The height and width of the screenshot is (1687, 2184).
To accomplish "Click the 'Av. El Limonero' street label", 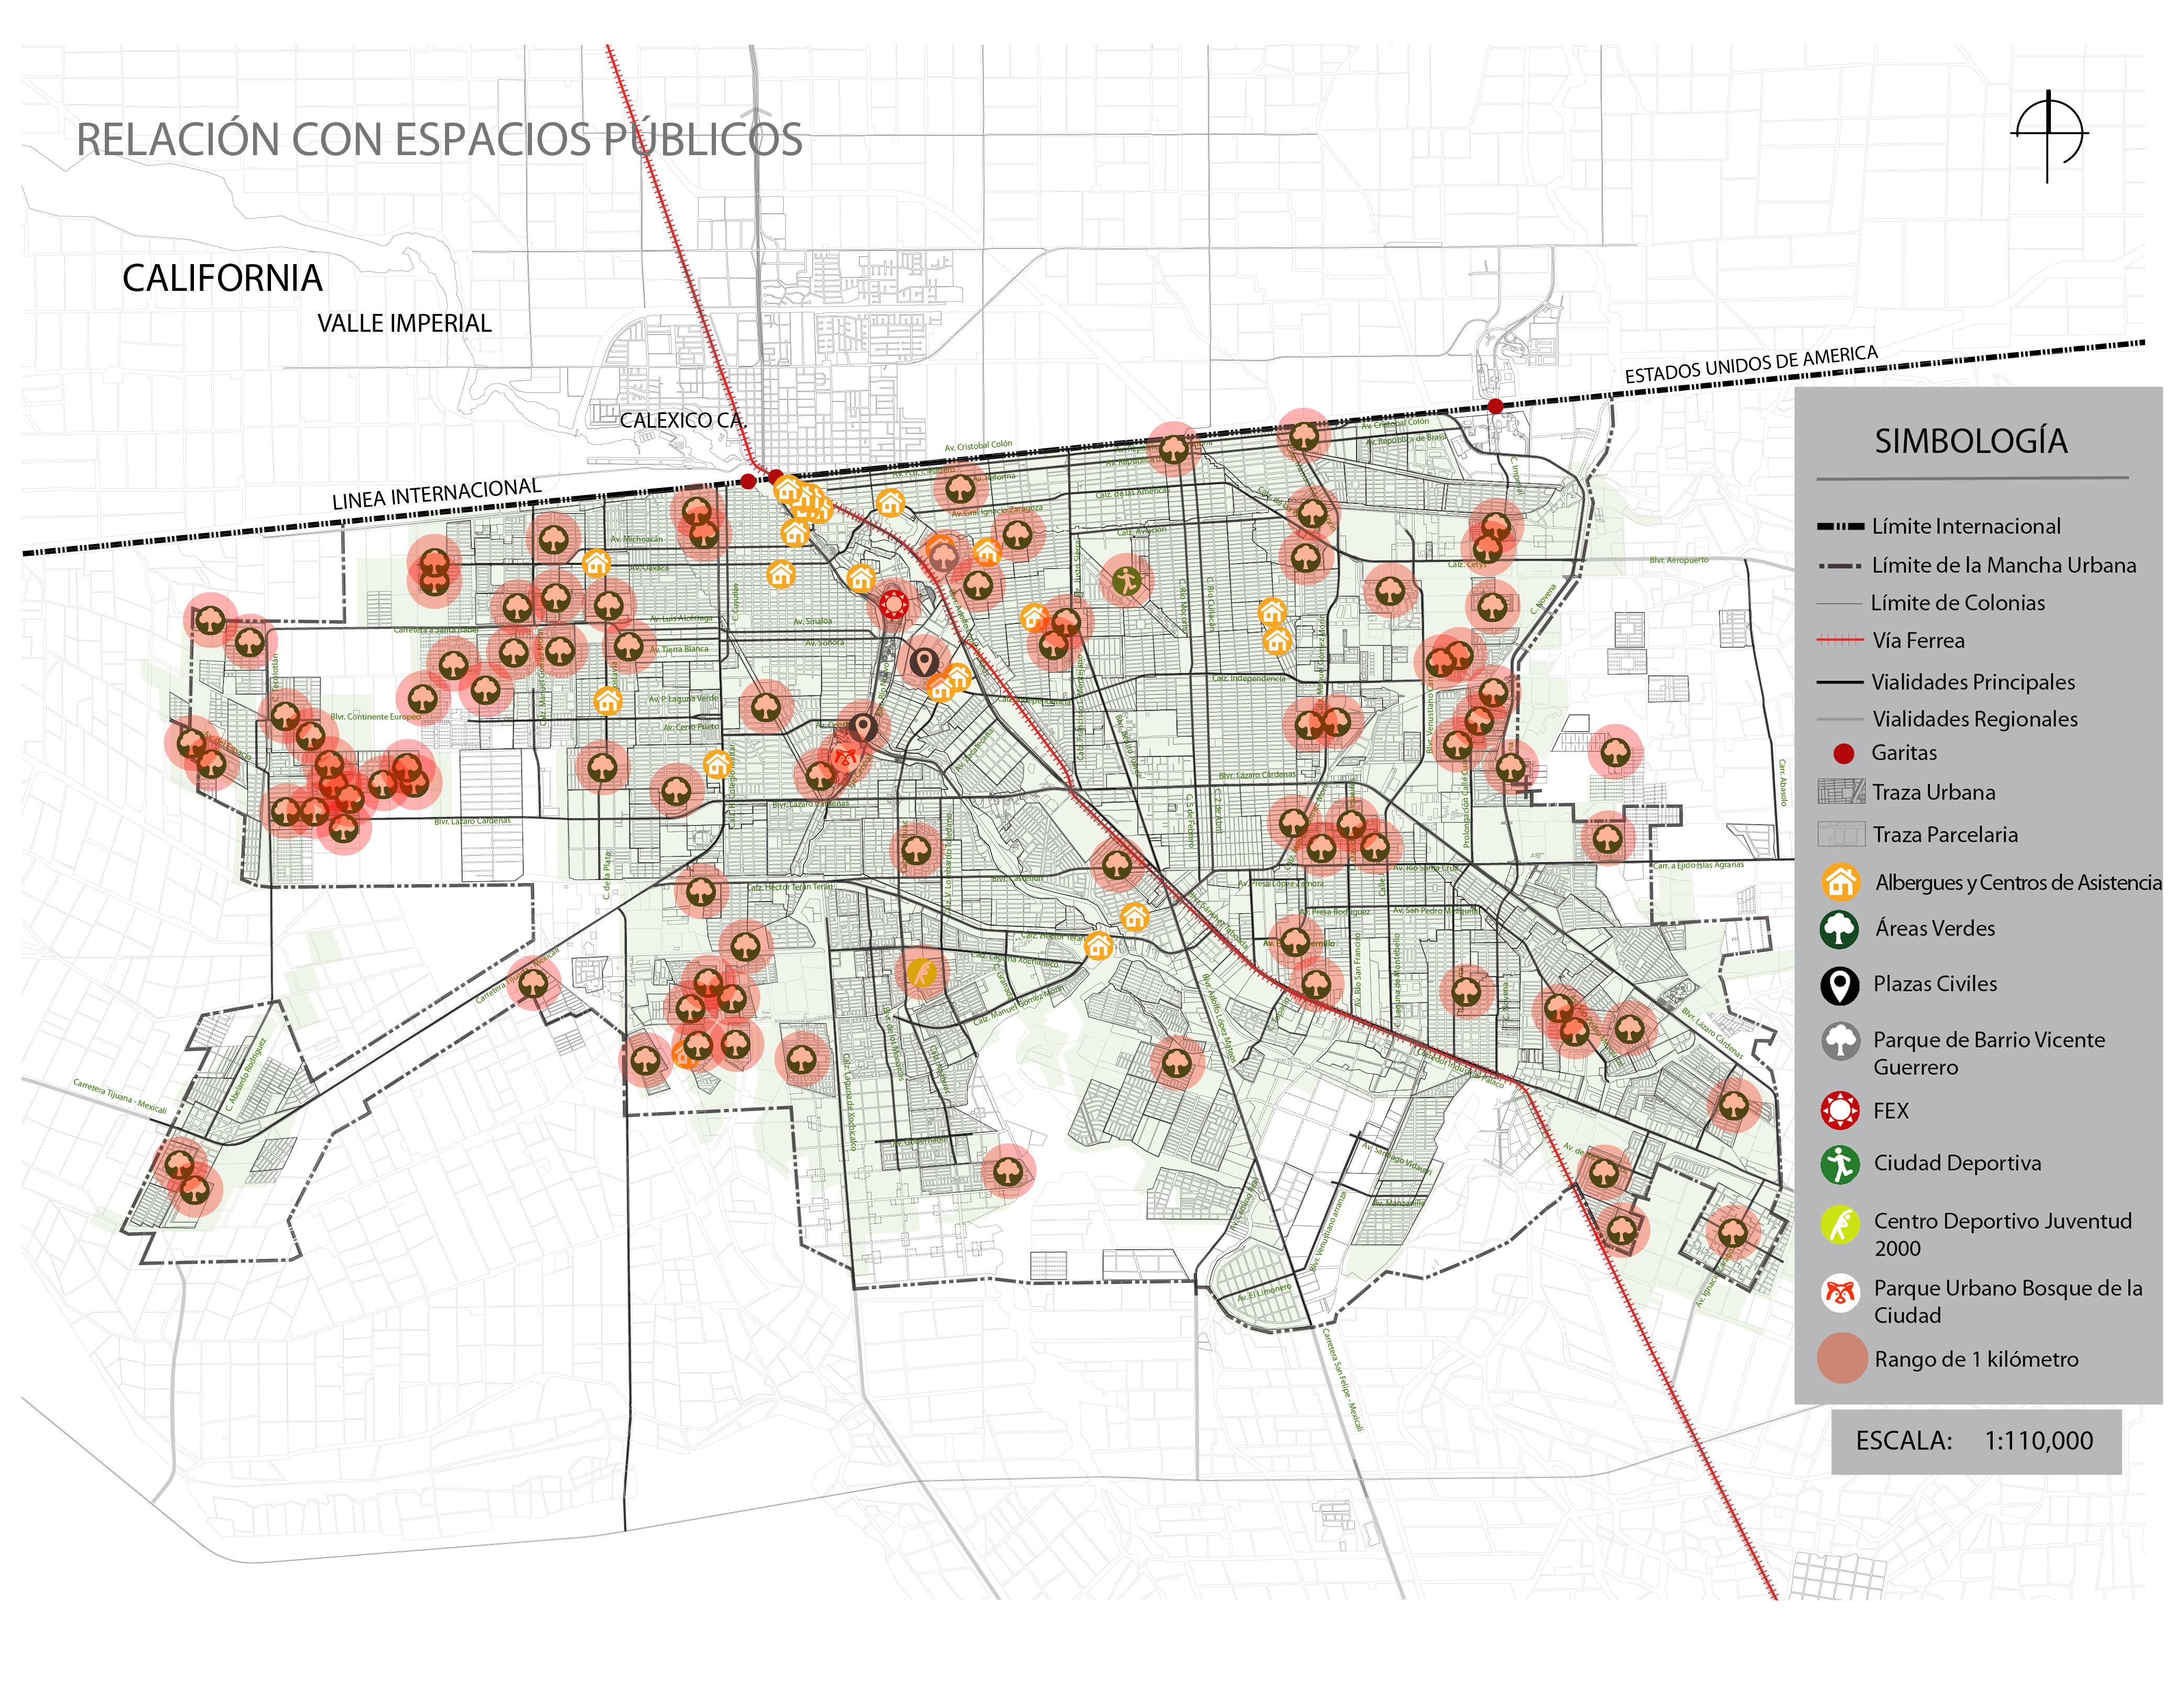I will click(1264, 1292).
